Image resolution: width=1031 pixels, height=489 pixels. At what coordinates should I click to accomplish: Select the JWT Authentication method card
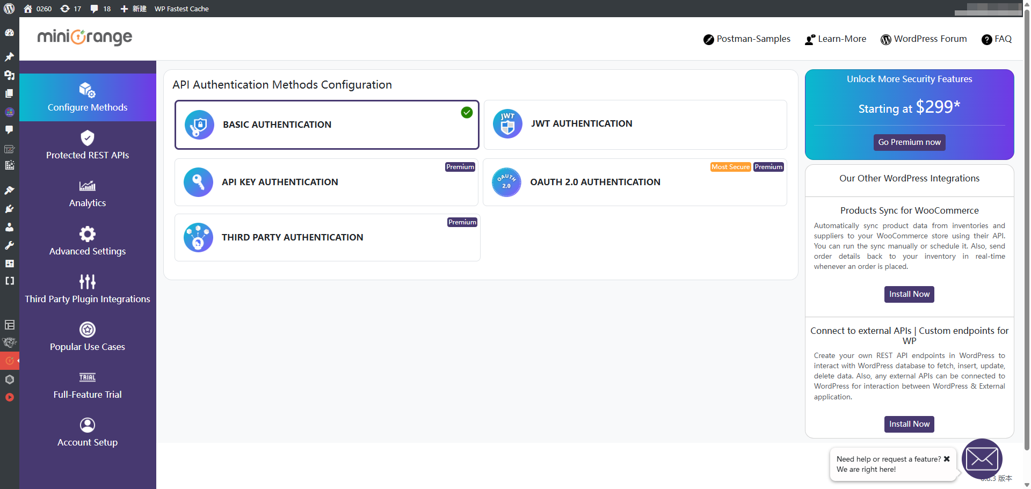[x=635, y=125]
